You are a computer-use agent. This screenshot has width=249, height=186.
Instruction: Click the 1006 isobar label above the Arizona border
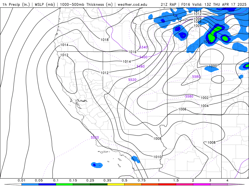click(x=182, y=109)
